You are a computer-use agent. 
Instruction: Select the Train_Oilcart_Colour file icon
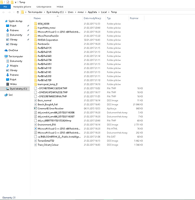[x=36, y=145]
